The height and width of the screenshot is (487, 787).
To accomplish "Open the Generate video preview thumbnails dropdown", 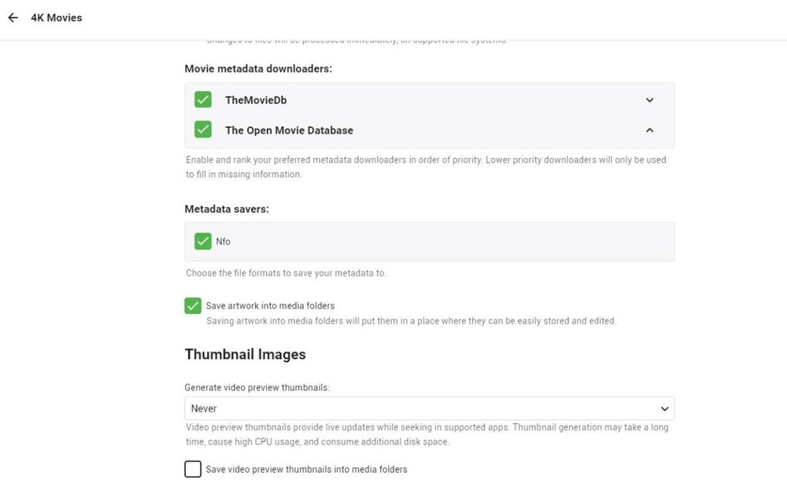I will [x=429, y=409].
